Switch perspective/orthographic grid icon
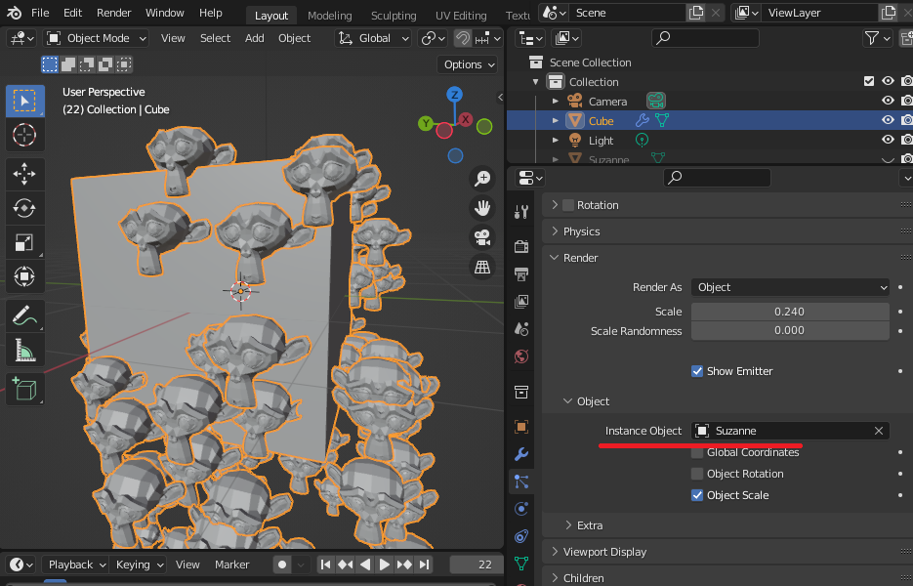Screen dimensions: 913x586 [482, 268]
